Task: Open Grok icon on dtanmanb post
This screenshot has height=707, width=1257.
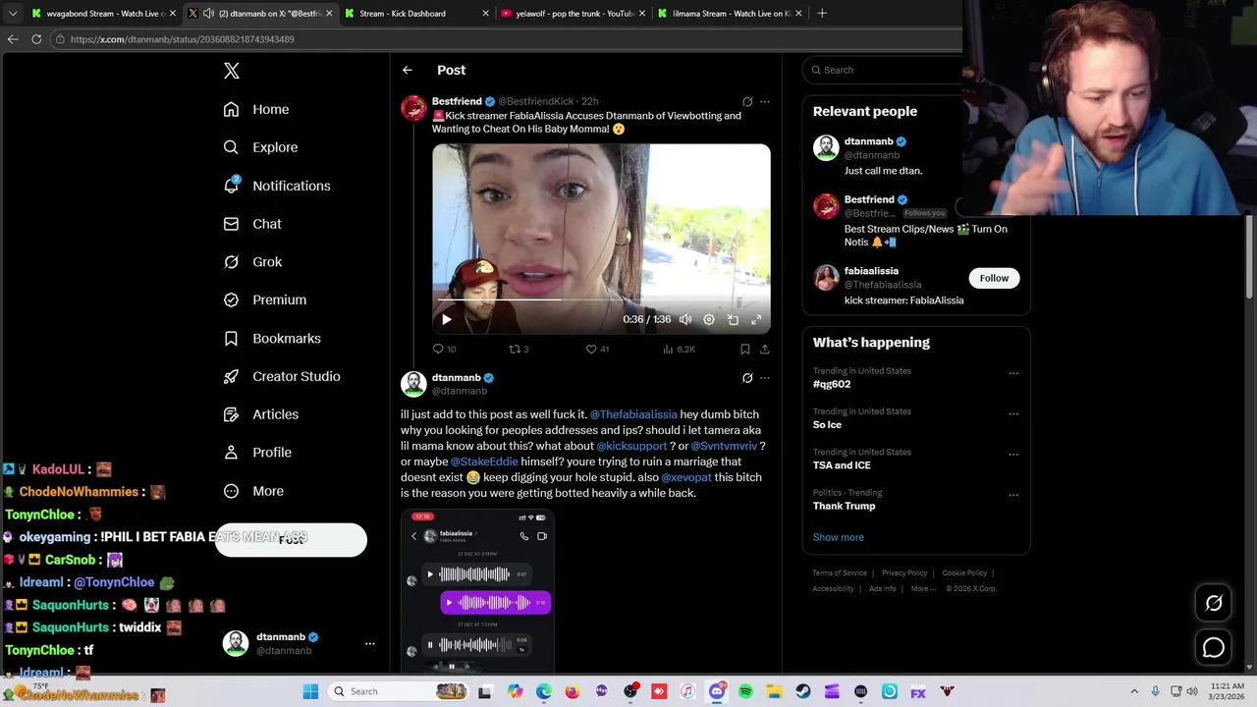Action: click(747, 377)
